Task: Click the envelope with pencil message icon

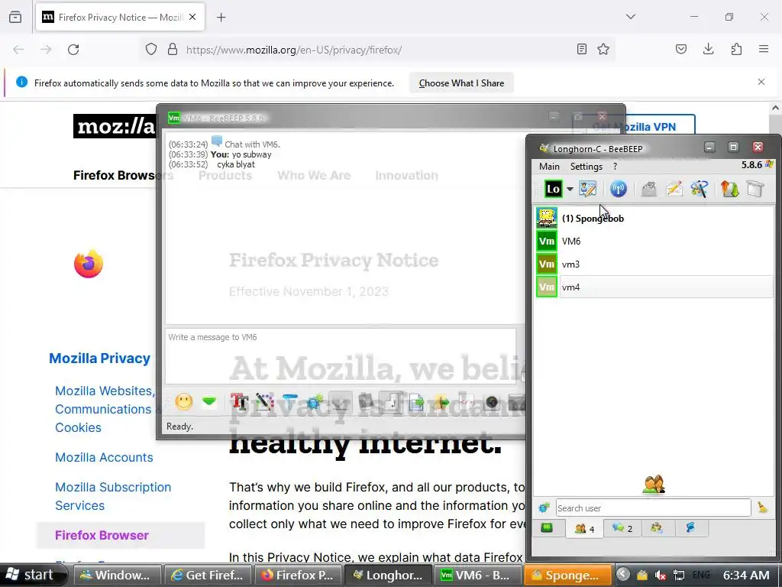Action: tap(674, 190)
